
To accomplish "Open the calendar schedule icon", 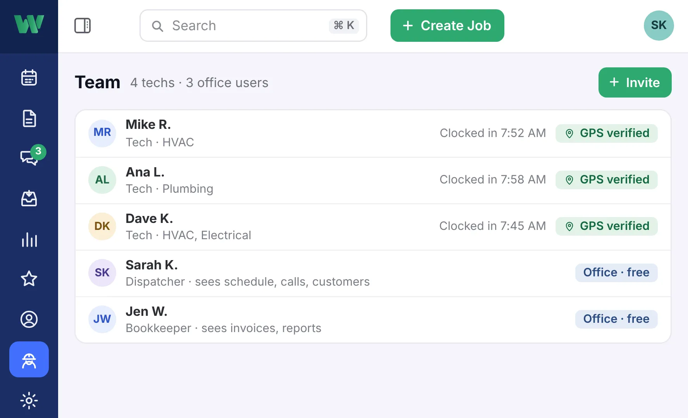I will (x=29, y=77).
